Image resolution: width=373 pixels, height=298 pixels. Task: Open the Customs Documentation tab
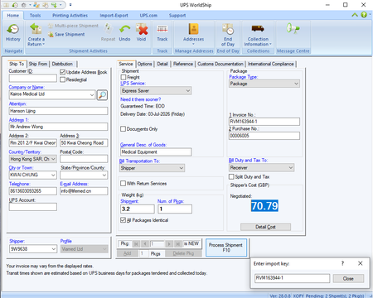[x=220, y=64]
